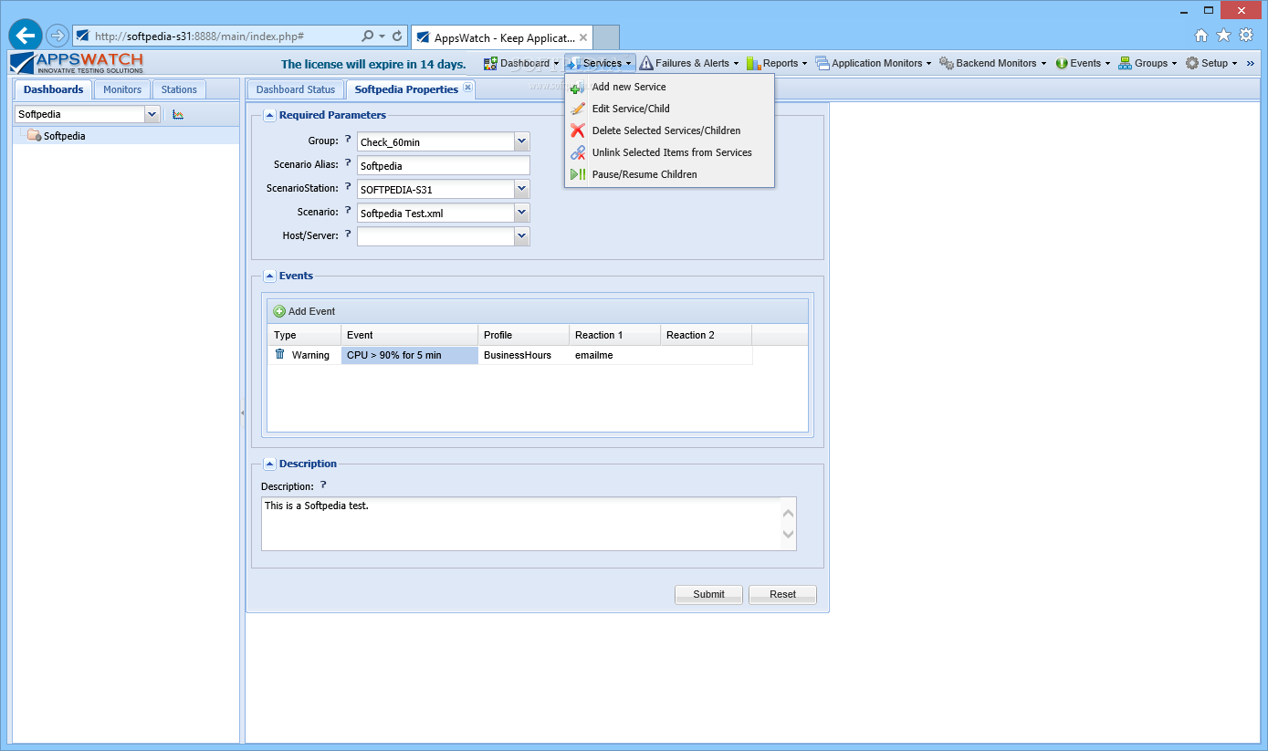
Task: Open the Failures & Alerts menu
Action: (x=689, y=63)
